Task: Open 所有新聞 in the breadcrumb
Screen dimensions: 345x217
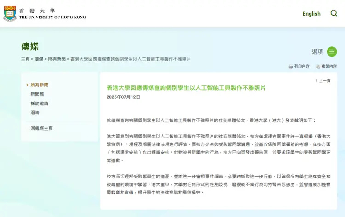Action: pyautogui.click(x=57, y=59)
